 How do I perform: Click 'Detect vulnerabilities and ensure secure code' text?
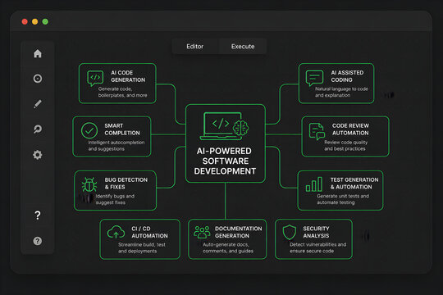pyautogui.click(x=317, y=247)
